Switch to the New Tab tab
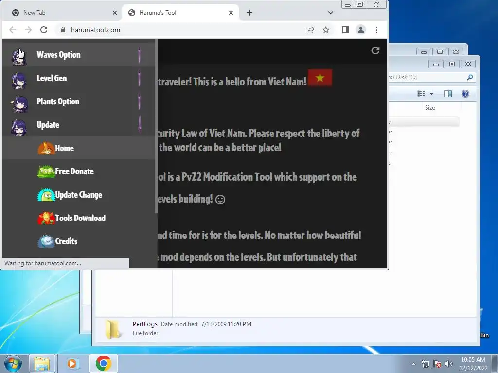This screenshot has height=373, width=498. [61, 13]
